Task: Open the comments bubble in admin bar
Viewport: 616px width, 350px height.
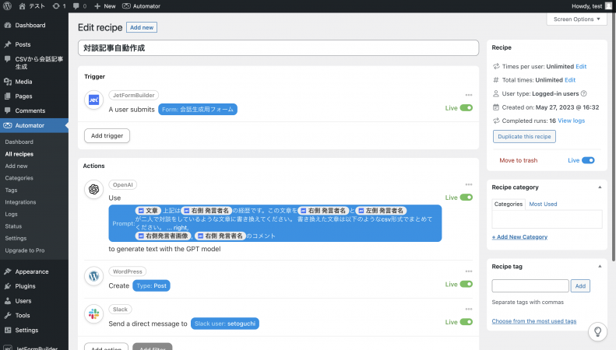Action: [x=79, y=6]
